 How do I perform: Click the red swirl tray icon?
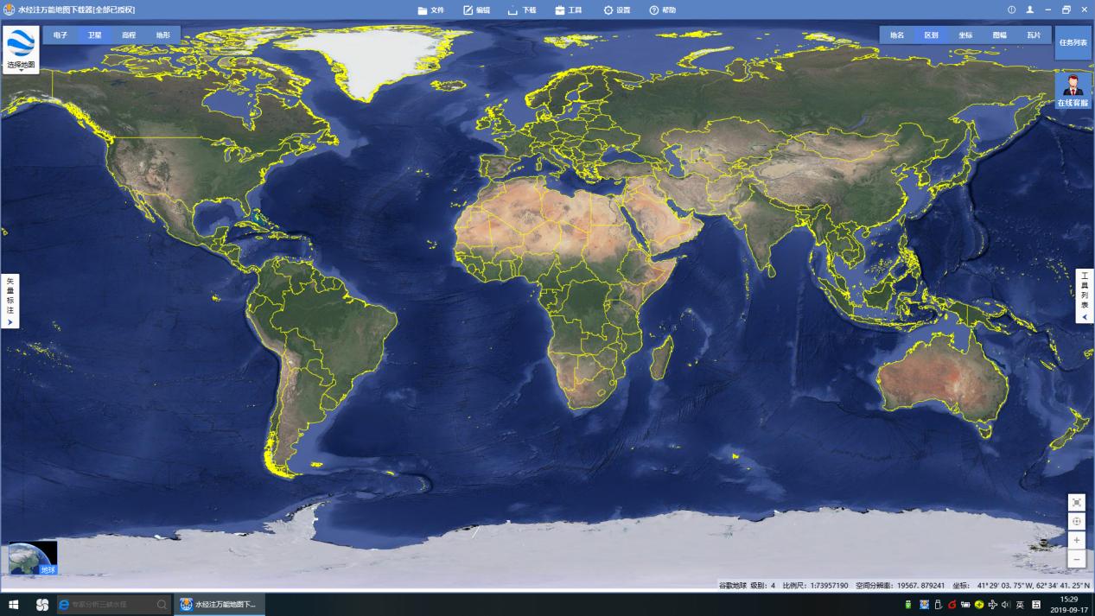(952, 605)
